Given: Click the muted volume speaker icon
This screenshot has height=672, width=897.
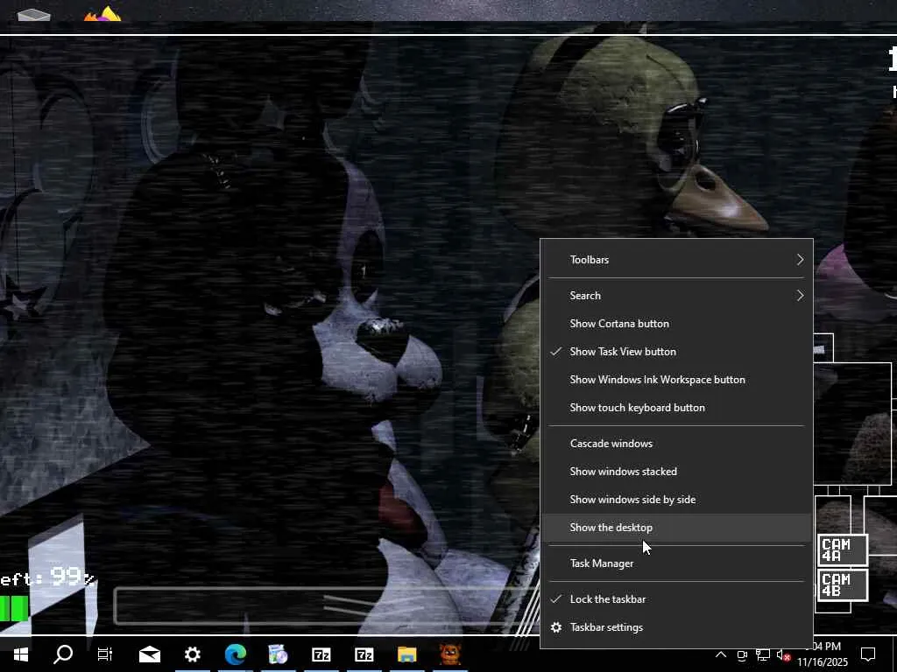Looking at the screenshot, I should (x=783, y=654).
